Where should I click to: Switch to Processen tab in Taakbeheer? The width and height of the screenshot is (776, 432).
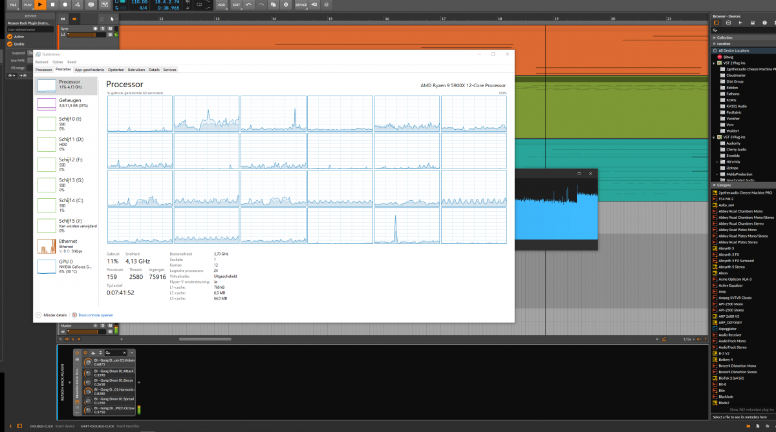[x=44, y=69]
